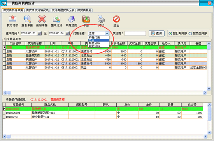This screenshot has width=214, height=141.
Task: Click the 删除单据 red X icon
Action: coord(42,19)
